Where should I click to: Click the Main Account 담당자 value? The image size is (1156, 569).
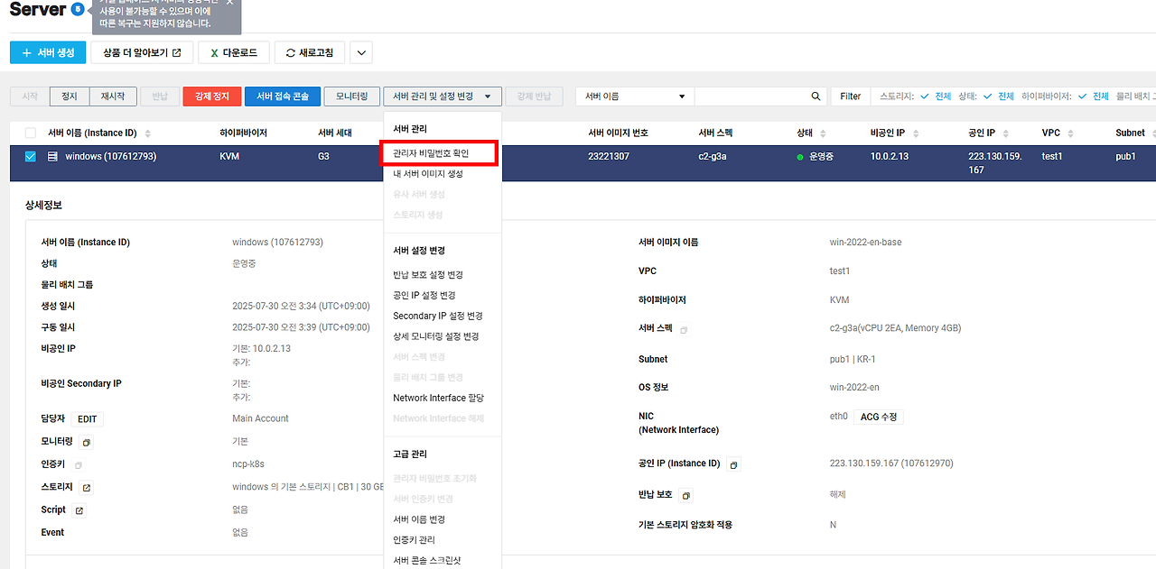[x=260, y=418]
